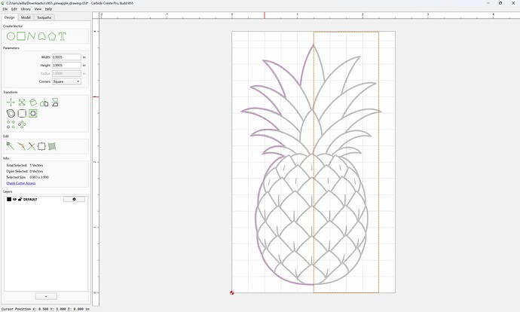Open the Library menu
Image resolution: width=520 pixels, height=312 pixels.
click(x=26, y=9)
